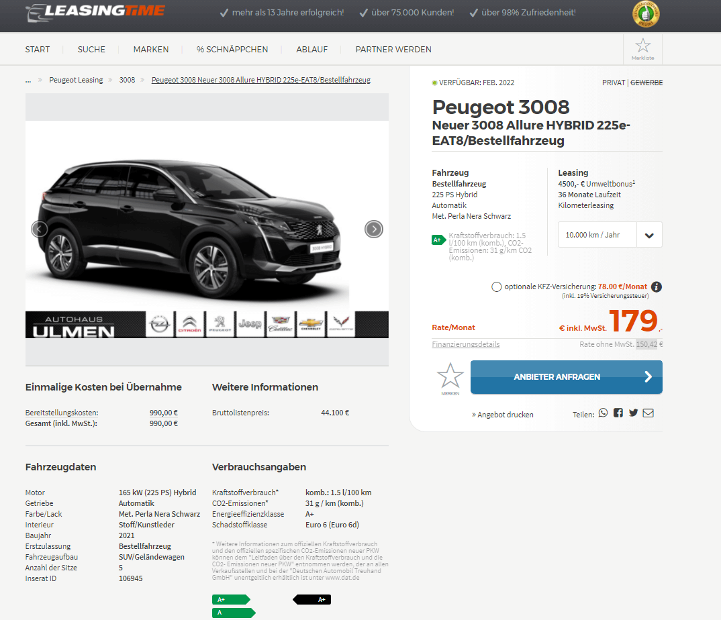Open the PARTNER WERDEN menu item
721x620 pixels.
tap(393, 49)
